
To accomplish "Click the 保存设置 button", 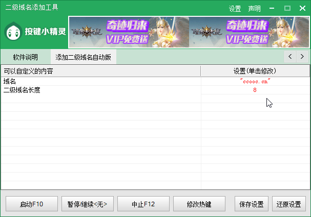I will [251, 204].
